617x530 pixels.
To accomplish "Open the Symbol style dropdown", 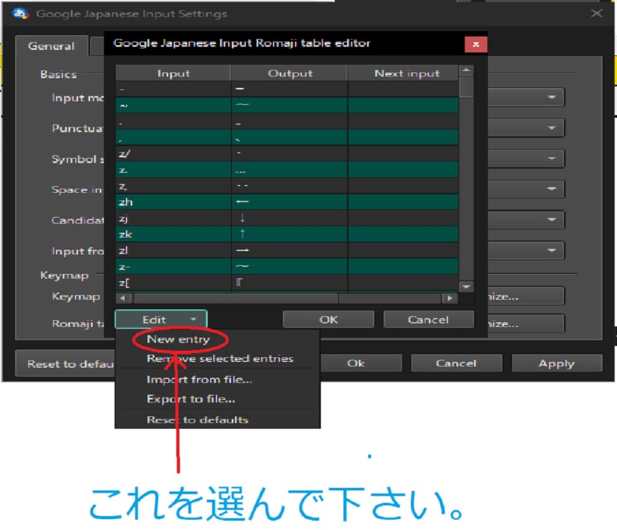I will (x=527, y=158).
